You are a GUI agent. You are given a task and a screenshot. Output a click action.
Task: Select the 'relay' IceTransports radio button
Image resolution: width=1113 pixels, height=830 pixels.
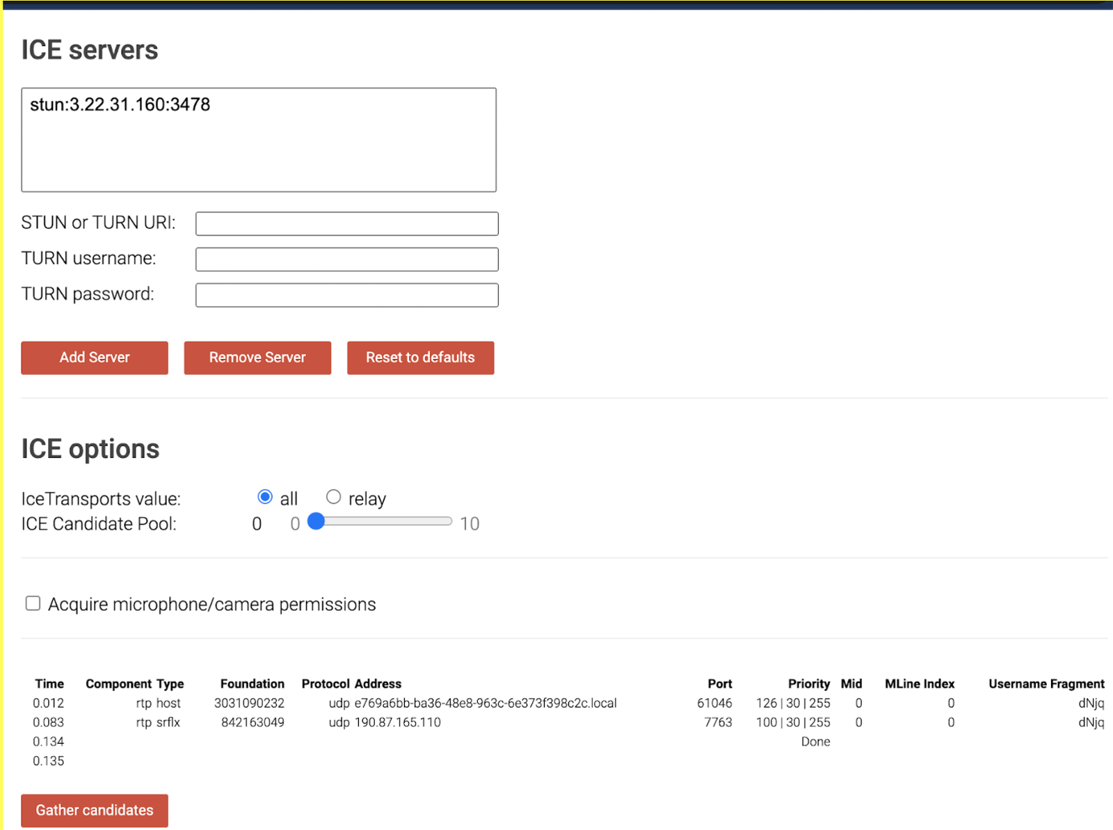coord(333,497)
